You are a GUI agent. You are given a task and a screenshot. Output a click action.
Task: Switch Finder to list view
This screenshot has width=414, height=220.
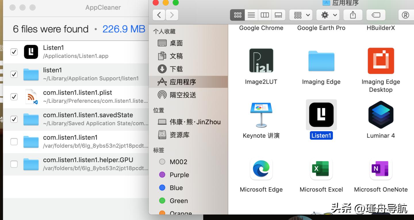pos(251,15)
